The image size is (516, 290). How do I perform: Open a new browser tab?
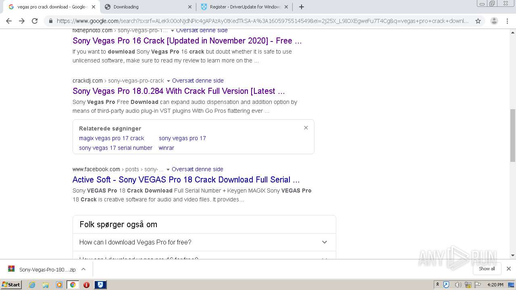pos(301,7)
